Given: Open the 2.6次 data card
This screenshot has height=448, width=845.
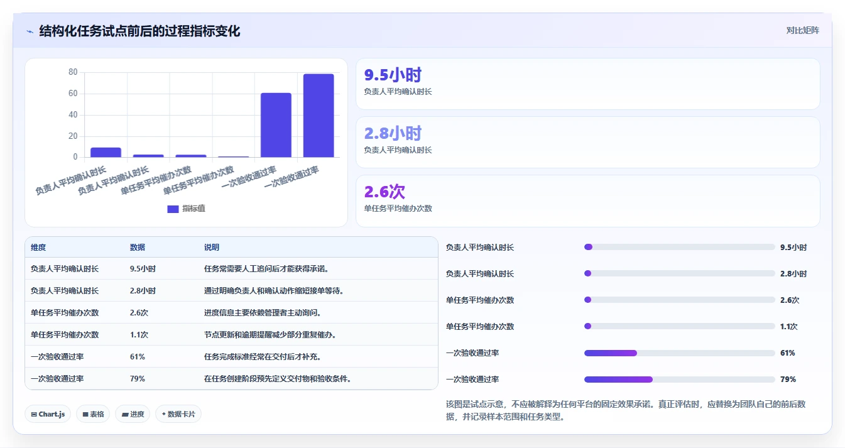Looking at the screenshot, I should [587, 201].
